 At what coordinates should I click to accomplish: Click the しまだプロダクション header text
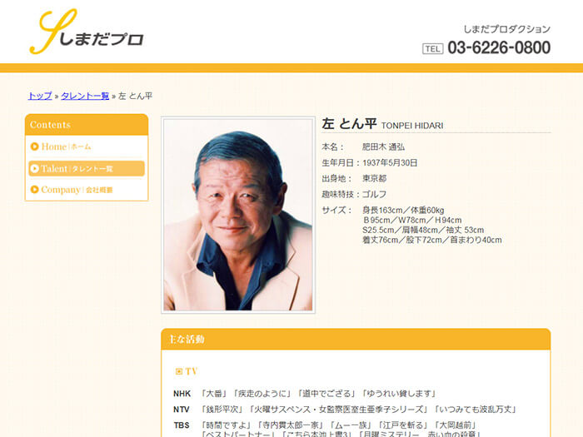click(x=506, y=29)
